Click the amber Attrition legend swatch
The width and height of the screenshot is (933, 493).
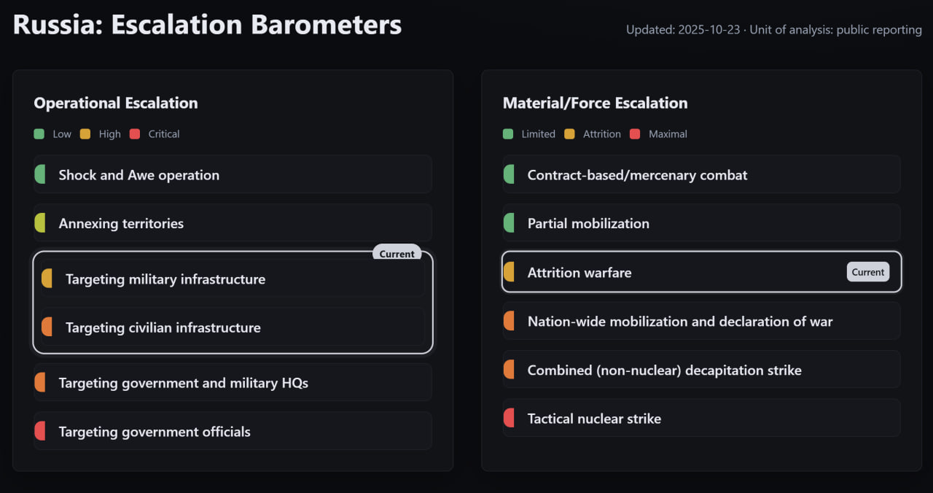click(570, 134)
